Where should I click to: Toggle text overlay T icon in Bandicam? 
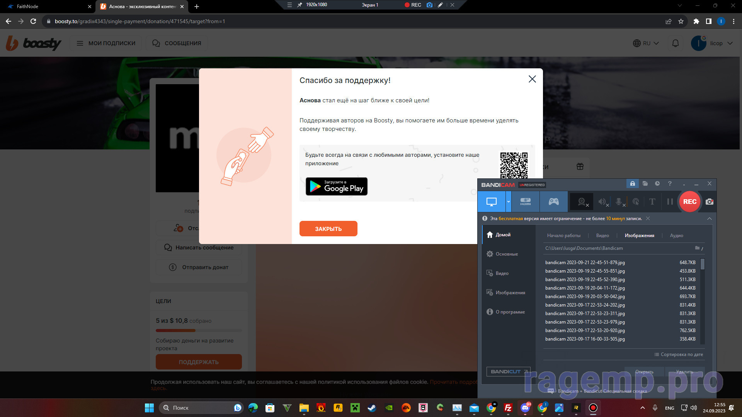pos(652,202)
